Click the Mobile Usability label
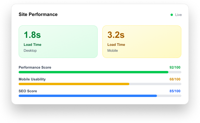Image resolution: width=200 pixels, height=123 pixels. (x=32, y=79)
